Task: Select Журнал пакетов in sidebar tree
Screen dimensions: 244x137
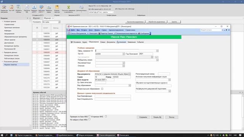Action: 10,65
